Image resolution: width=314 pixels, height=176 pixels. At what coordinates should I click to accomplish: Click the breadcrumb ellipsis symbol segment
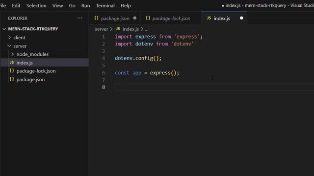pyautogui.click(x=147, y=29)
